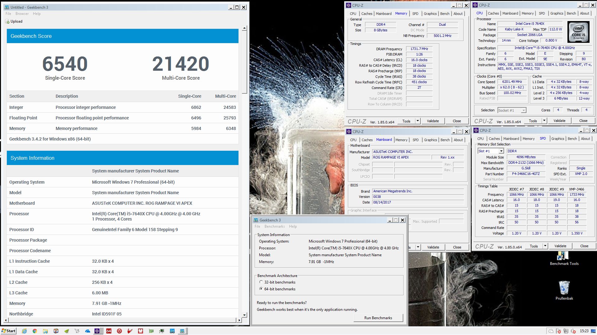This screenshot has height=335, width=597.
Task: Click the Single-Core Score 6540
Action: pyautogui.click(x=65, y=64)
